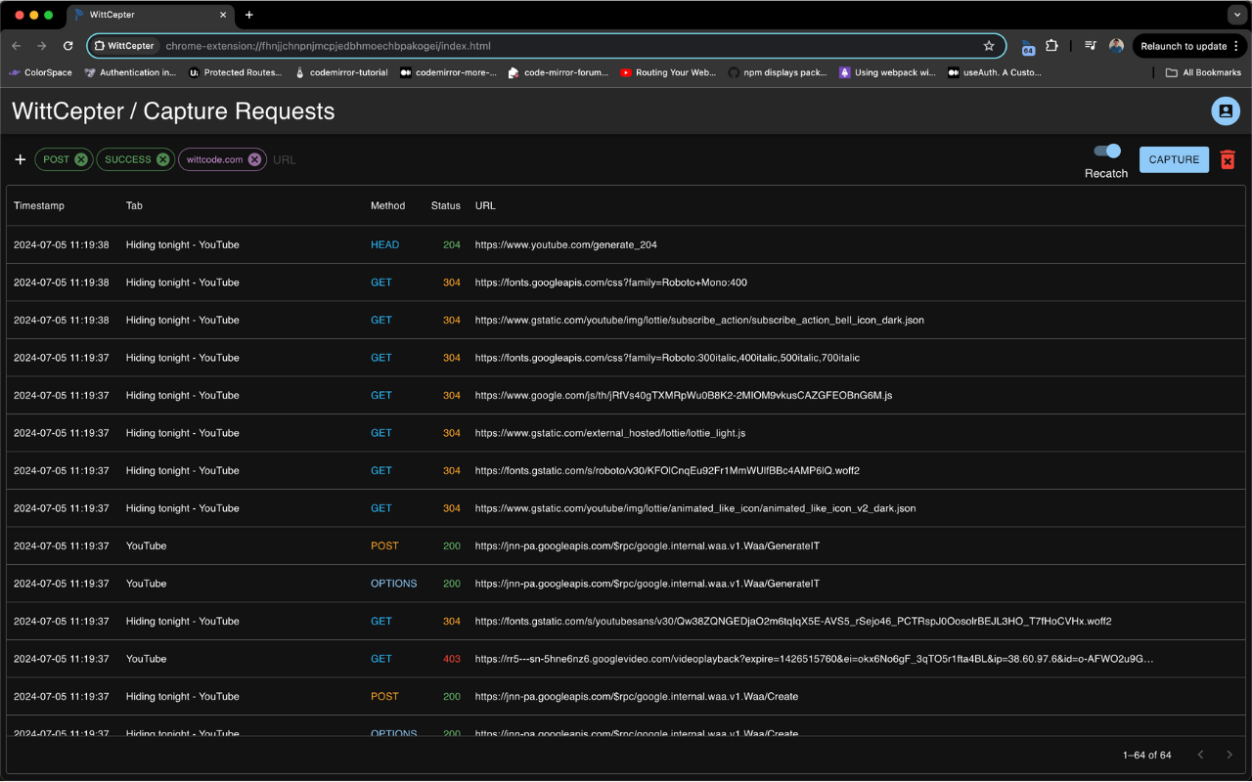The height and width of the screenshot is (782, 1252).
Task: Open a new browser tab
Action: [249, 15]
